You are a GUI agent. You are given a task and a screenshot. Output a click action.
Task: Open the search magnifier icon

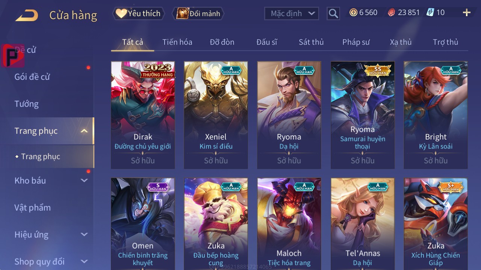(x=333, y=14)
